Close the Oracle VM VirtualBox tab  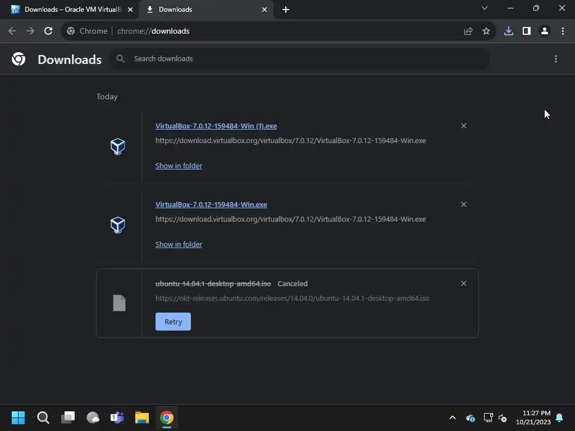point(130,10)
